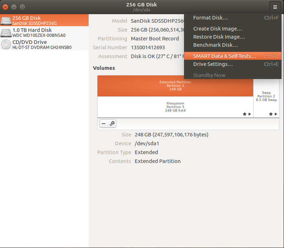Open SMART Data & Self-Tests… entry
The image size is (284, 248).
coord(233,56)
